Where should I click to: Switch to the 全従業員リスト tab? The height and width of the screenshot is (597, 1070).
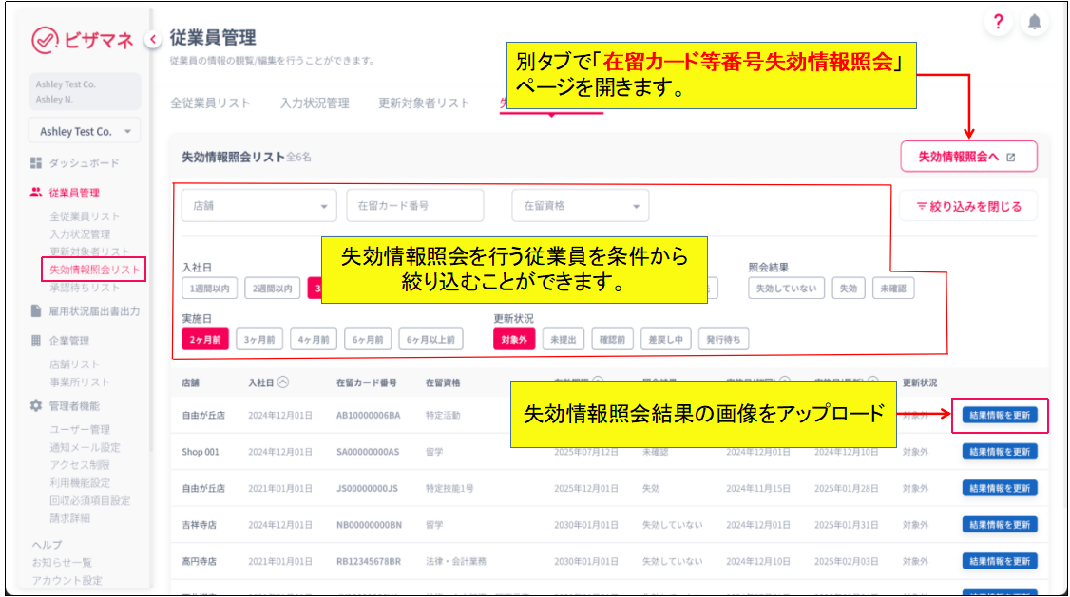tap(210, 103)
